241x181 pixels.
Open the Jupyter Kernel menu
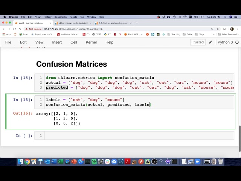coord(91,42)
